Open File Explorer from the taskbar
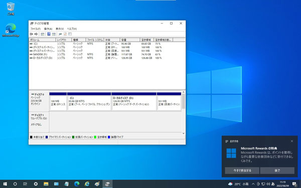 (46, 184)
